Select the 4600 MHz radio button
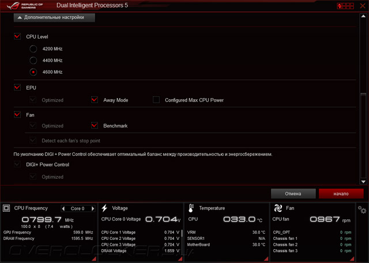The image size is (369, 263). click(33, 72)
